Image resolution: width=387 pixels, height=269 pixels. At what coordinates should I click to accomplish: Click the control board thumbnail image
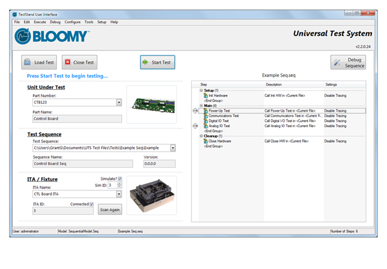pyautogui.click(x=152, y=105)
